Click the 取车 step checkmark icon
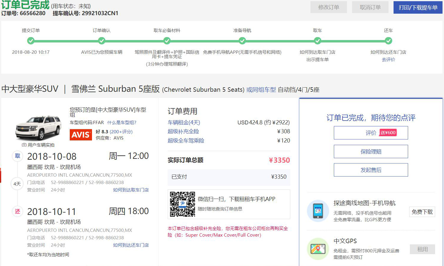Image resolution: width=444 pixels, height=266 pixels. click(x=317, y=41)
